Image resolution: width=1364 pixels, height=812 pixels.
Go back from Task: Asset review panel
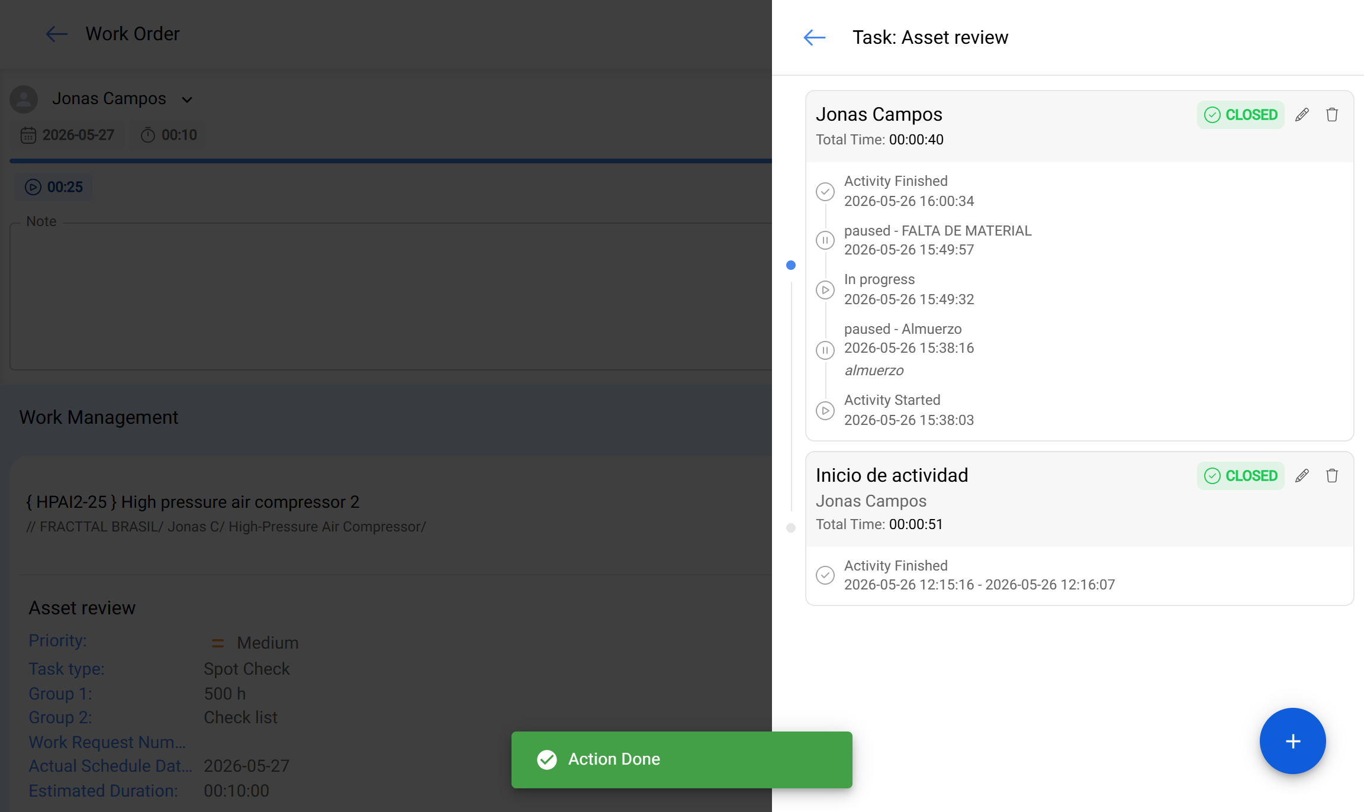point(815,37)
